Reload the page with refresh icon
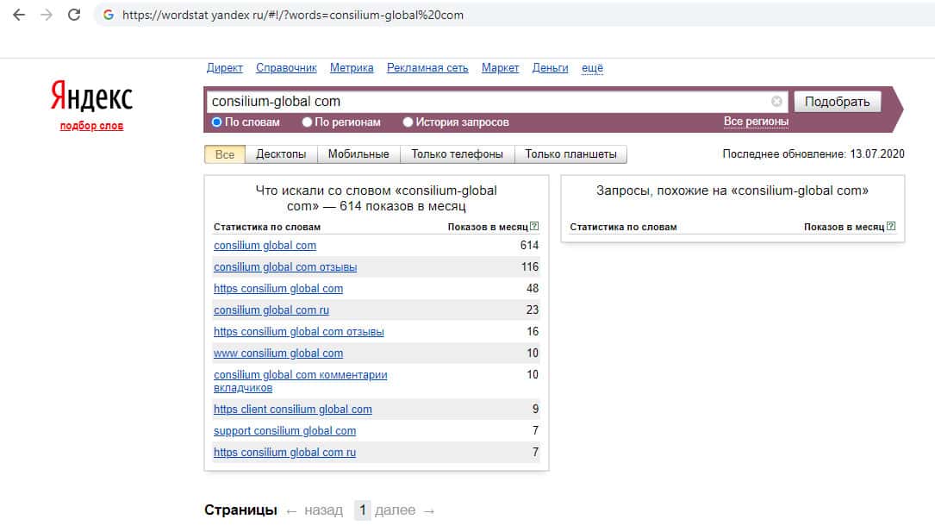 click(x=74, y=15)
